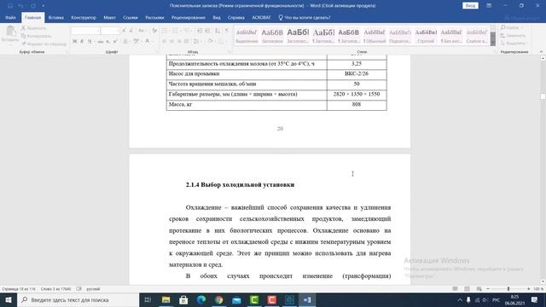
Task: Open Change Case (Аа) menu
Action: tap(142, 31)
